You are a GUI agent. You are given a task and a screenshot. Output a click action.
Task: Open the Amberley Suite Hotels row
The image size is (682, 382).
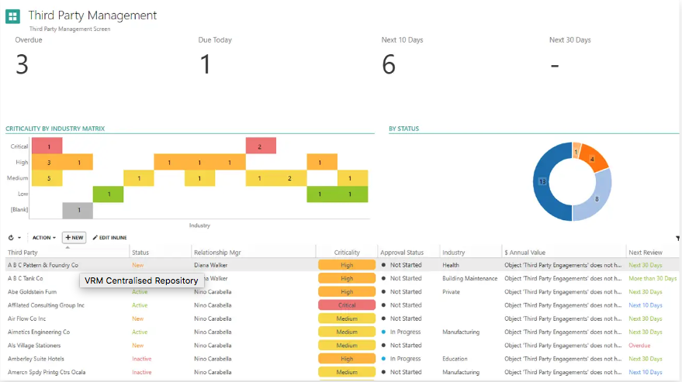click(341, 359)
